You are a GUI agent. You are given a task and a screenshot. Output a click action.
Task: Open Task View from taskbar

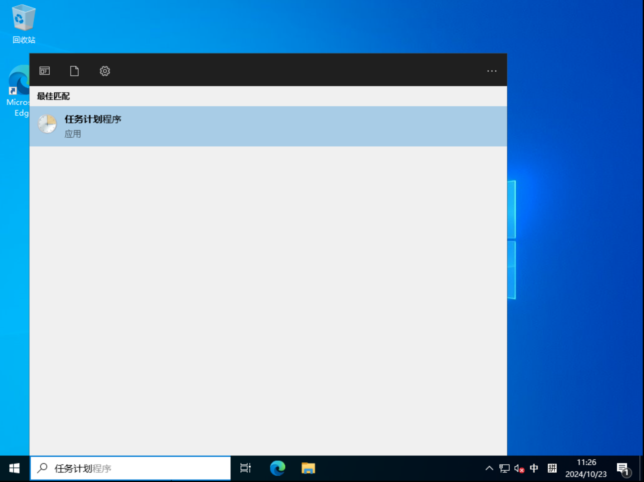[x=245, y=468]
